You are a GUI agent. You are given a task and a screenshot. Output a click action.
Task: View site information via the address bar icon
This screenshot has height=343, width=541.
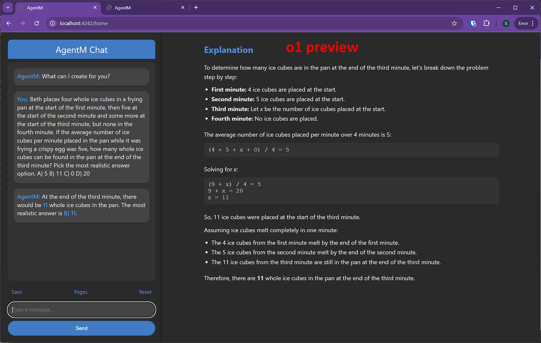point(52,23)
